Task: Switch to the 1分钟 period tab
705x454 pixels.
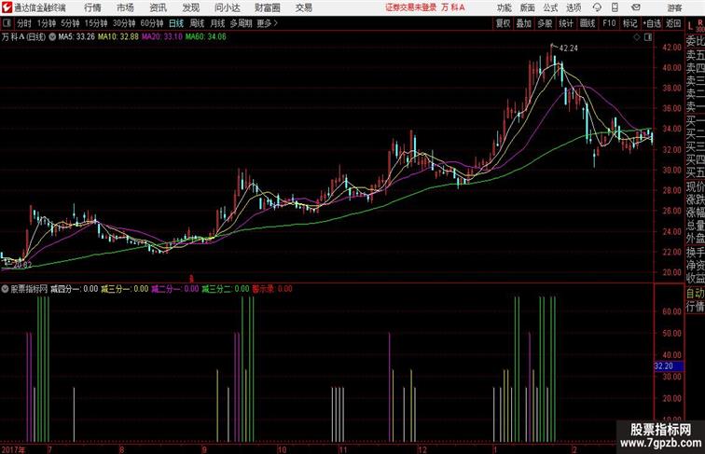Action: pos(47,23)
